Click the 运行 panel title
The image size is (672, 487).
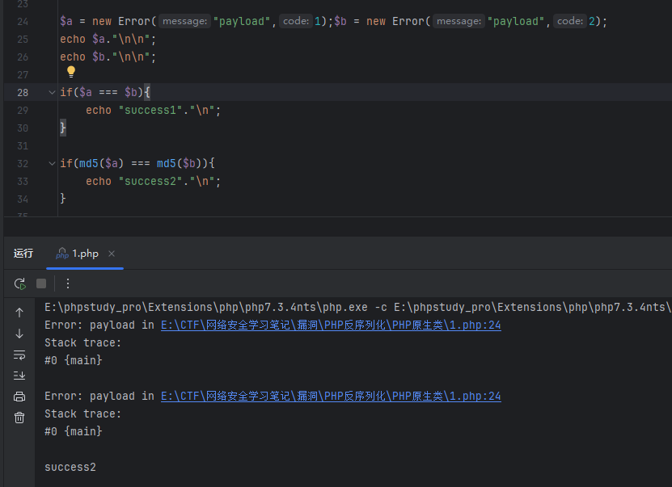tap(23, 254)
